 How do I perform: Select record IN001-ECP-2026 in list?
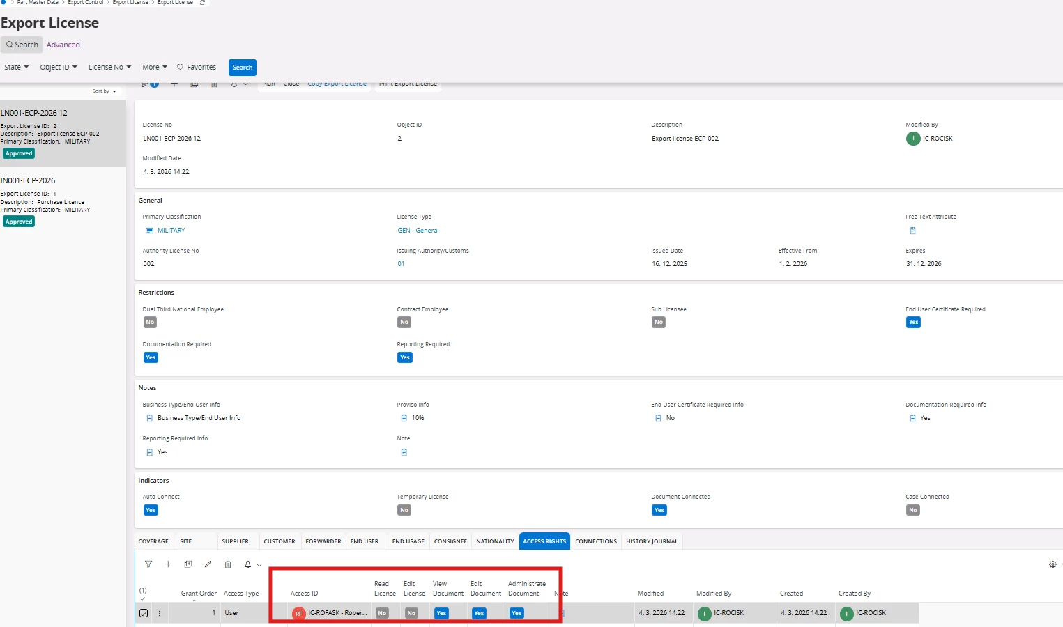tap(63, 202)
